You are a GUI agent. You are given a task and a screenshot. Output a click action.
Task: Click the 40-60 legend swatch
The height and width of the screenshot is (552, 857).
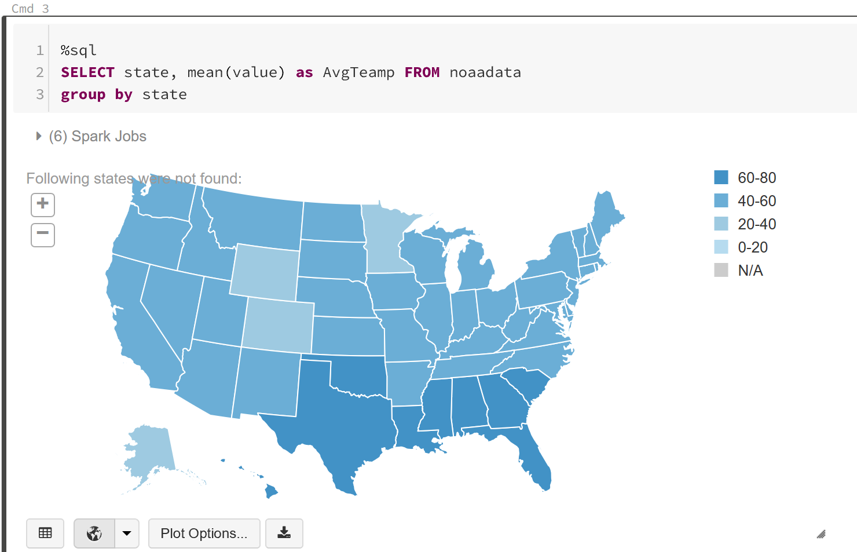[x=721, y=201]
